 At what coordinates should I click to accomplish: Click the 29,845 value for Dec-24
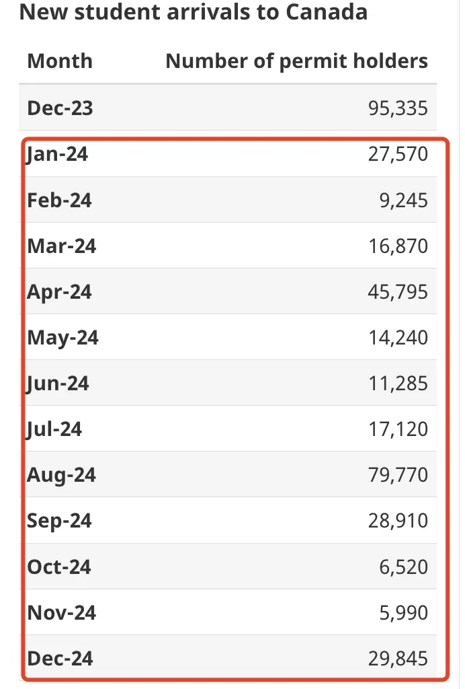point(398,658)
